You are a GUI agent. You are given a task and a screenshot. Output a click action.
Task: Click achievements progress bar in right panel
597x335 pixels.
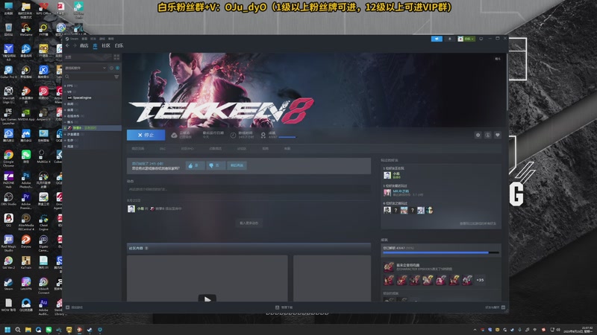click(x=440, y=252)
